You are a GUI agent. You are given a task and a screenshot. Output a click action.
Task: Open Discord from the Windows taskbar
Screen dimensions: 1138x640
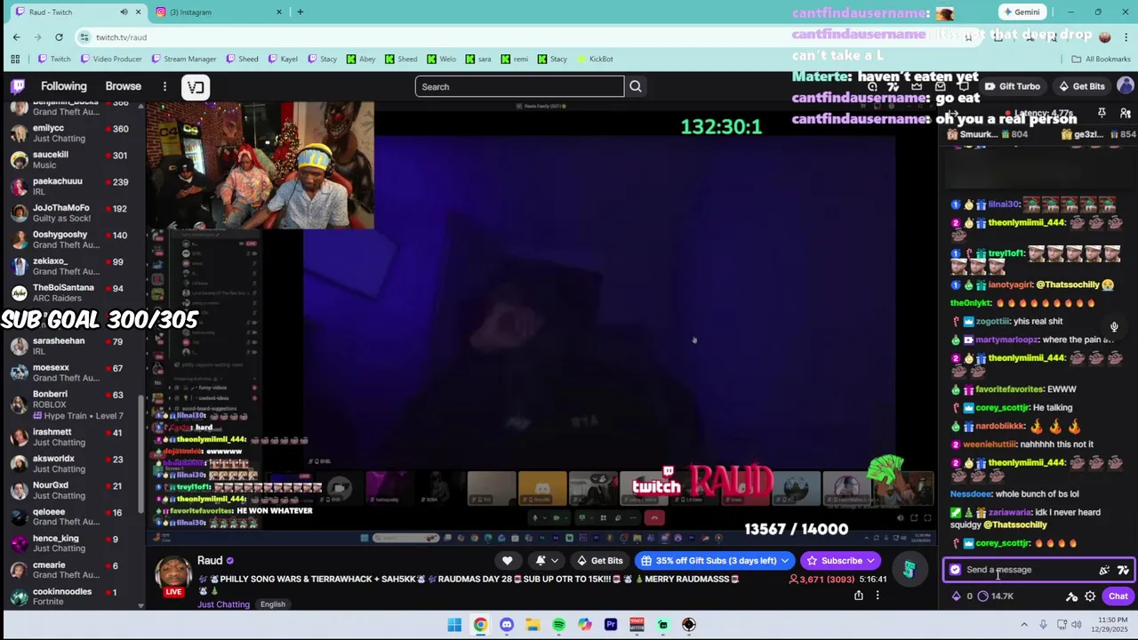507,625
